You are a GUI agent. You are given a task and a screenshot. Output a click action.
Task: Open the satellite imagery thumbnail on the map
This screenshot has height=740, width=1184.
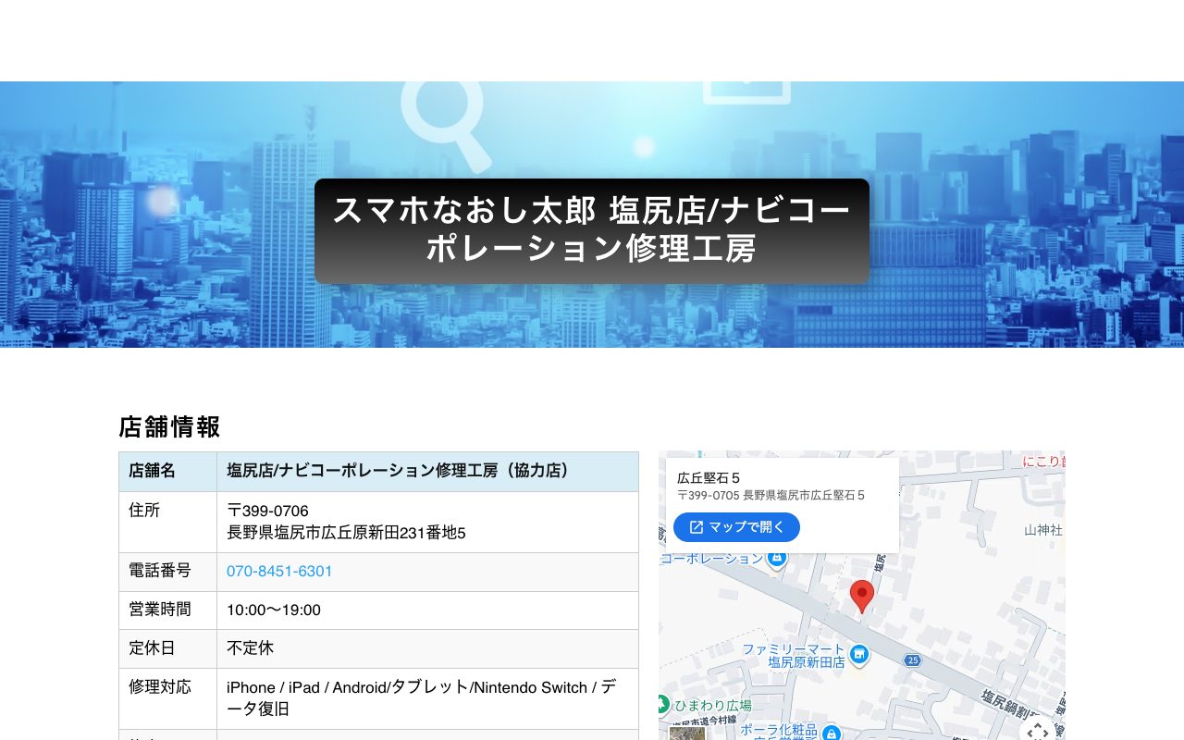click(687, 733)
